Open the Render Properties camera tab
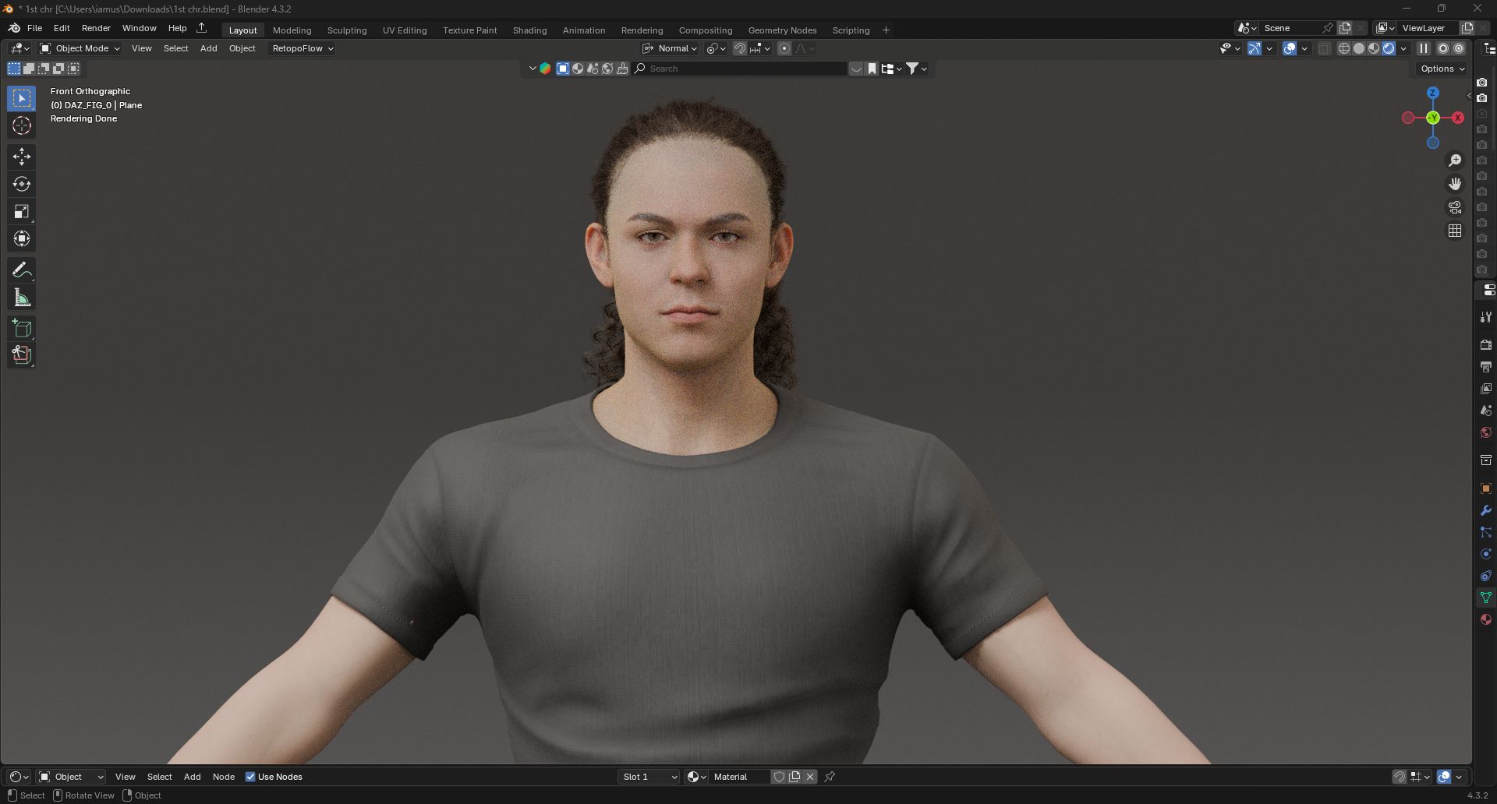Image resolution: width=1497 pixels, height=804 pixels. [x=1485, y=345]
